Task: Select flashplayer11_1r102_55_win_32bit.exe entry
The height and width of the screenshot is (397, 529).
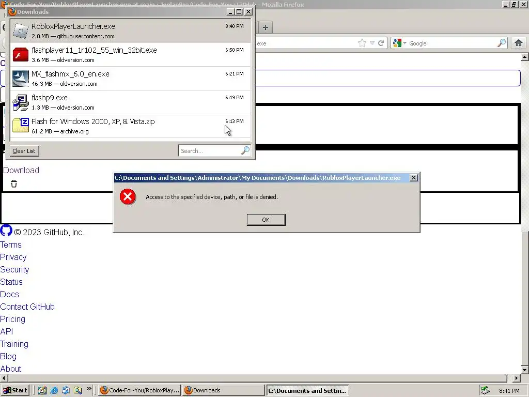Action: [x=131, y=55]
